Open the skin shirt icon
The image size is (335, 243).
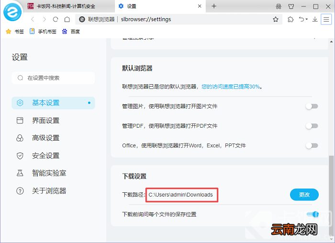coord(291,6)
